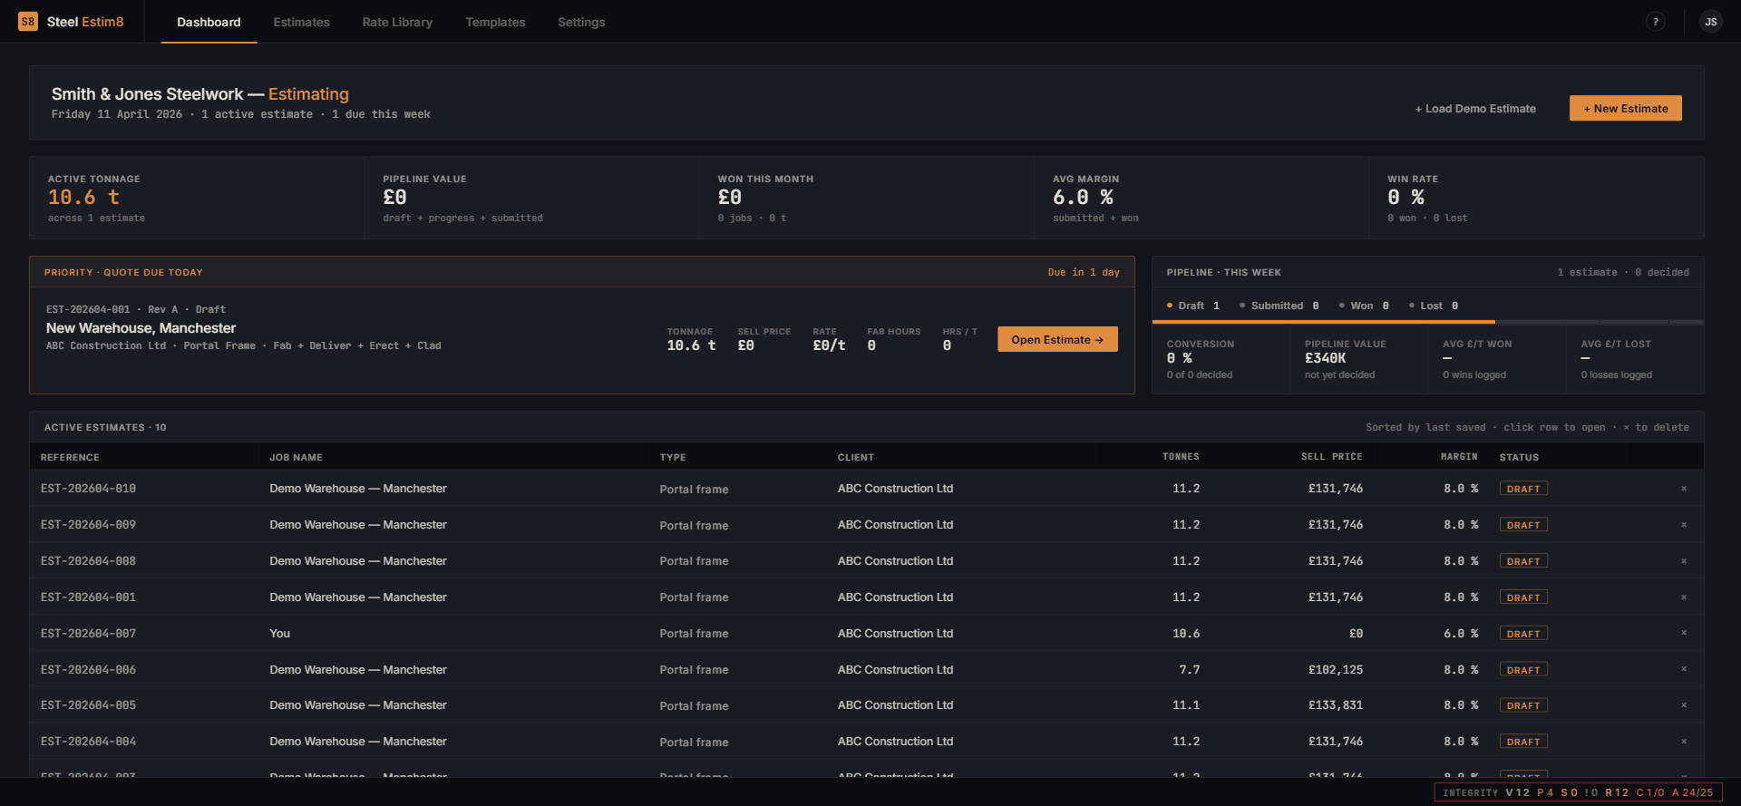Viewport: 1741px width, 806px height.
Task: Click the 'Smith & Jones Steelwork — Estimating' heading
Action: (x=199, y=94)
